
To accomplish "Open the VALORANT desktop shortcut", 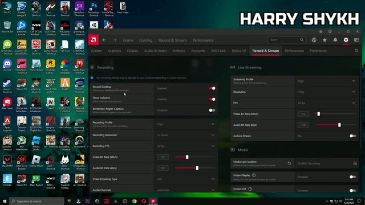I will tap(7, 161).
